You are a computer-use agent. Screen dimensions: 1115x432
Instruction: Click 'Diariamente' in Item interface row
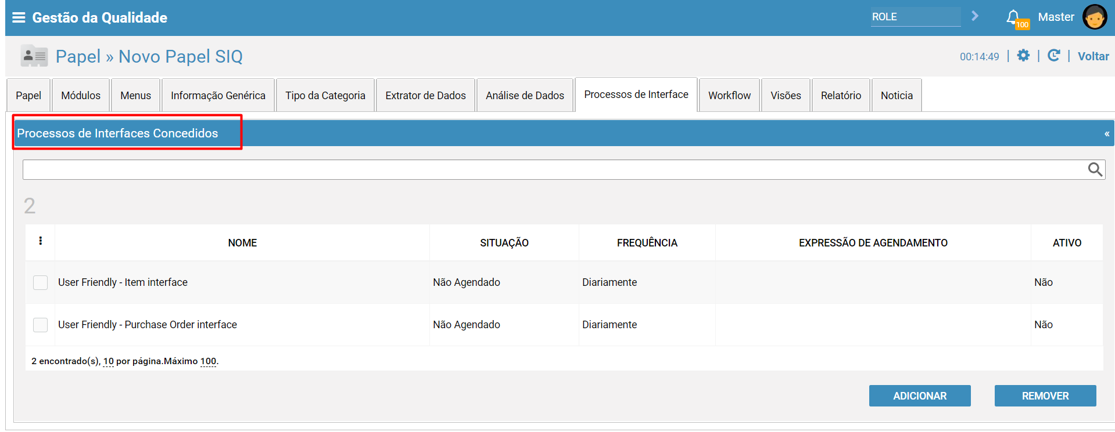click(x=610, y=282)
